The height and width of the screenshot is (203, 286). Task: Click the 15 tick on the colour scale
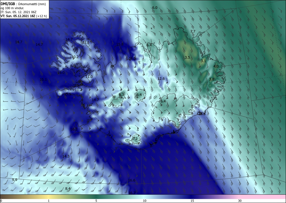coord(192,201)
